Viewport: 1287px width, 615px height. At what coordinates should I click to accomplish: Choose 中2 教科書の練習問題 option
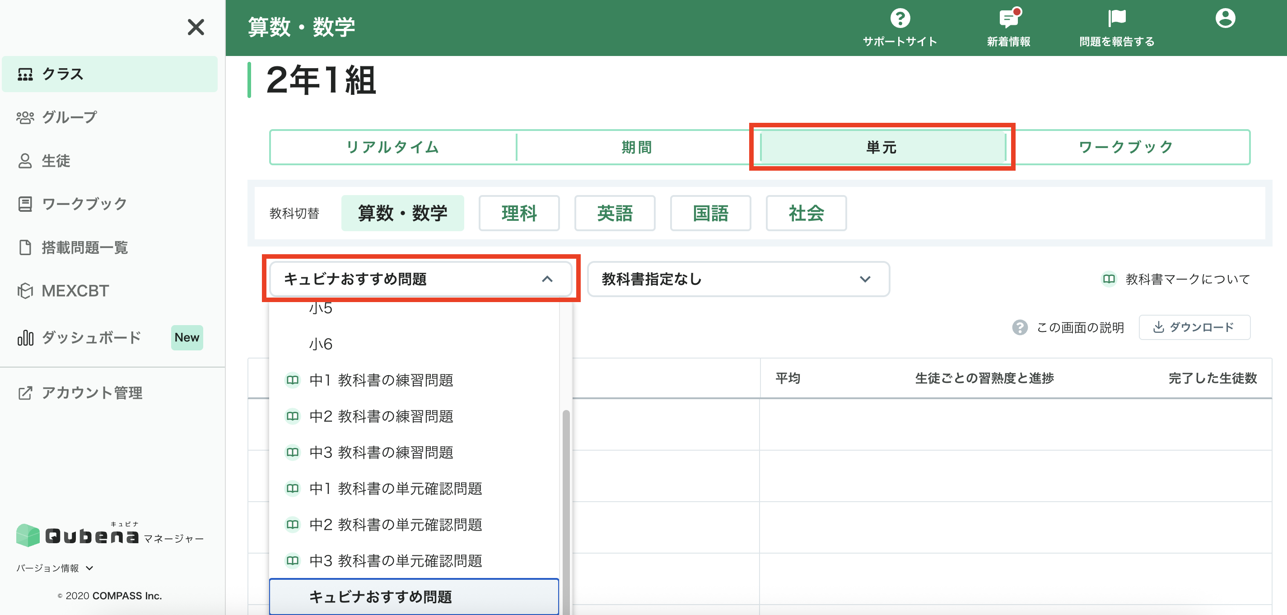(414, 416)
